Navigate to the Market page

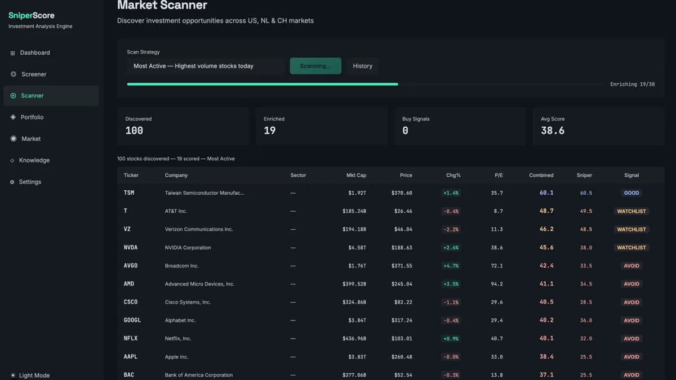tap(51, 138)
